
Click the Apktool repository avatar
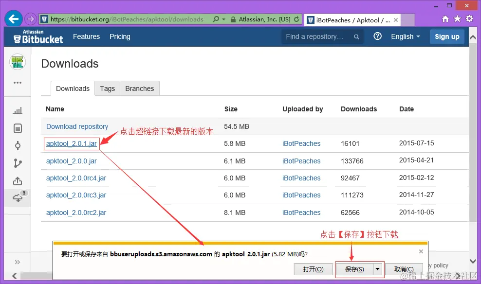coord(18,62)
